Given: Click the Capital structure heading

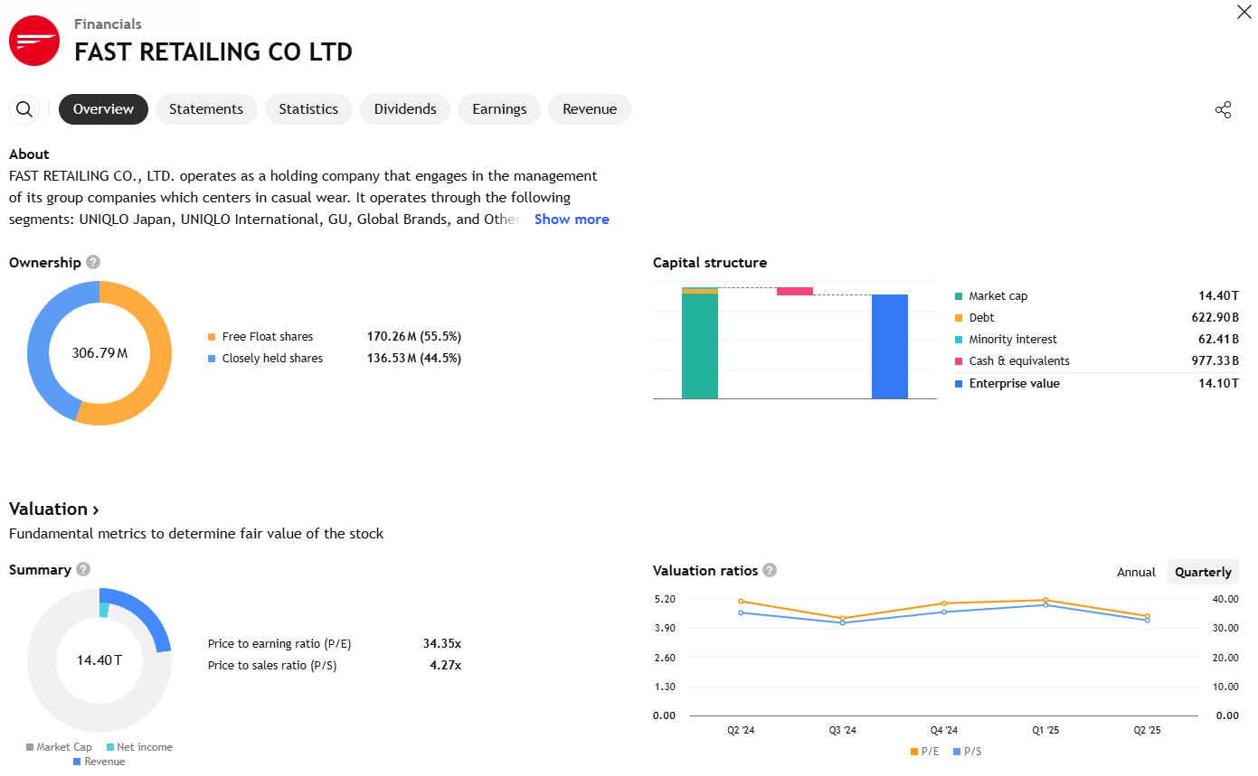Looking at the screenshot, I should click(710, 263).
